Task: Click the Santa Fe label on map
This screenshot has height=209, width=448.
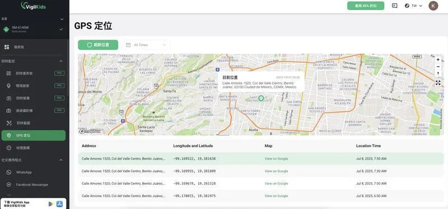Action: tap(170, 91)
